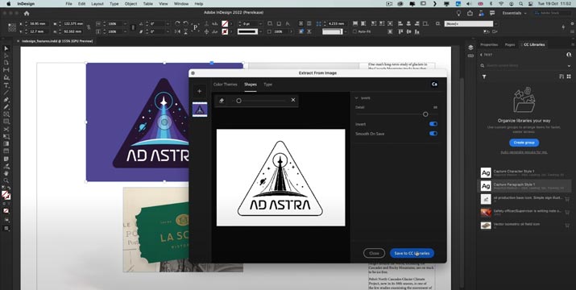Click the lightning quick apply icon
The image size is (576, 290).
[x=563, y=27]
